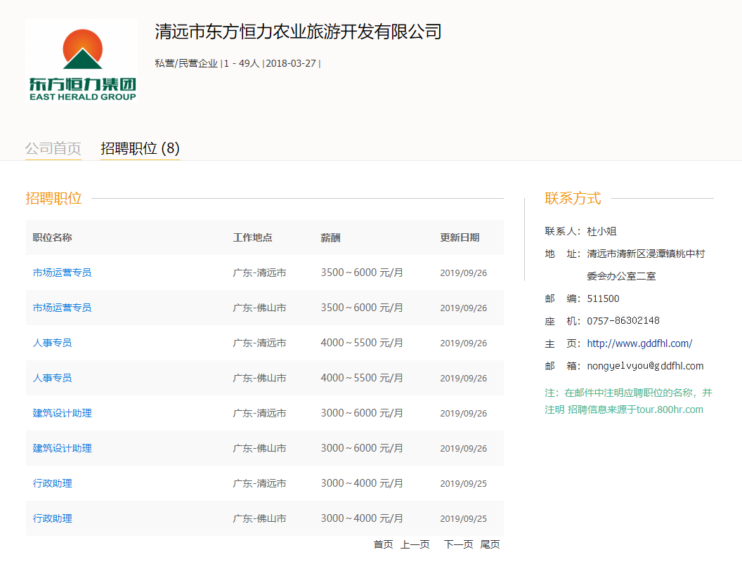Select the 招聘职位 (8) tab
This screenshot has width=742, height=564.
click(140, 149)
